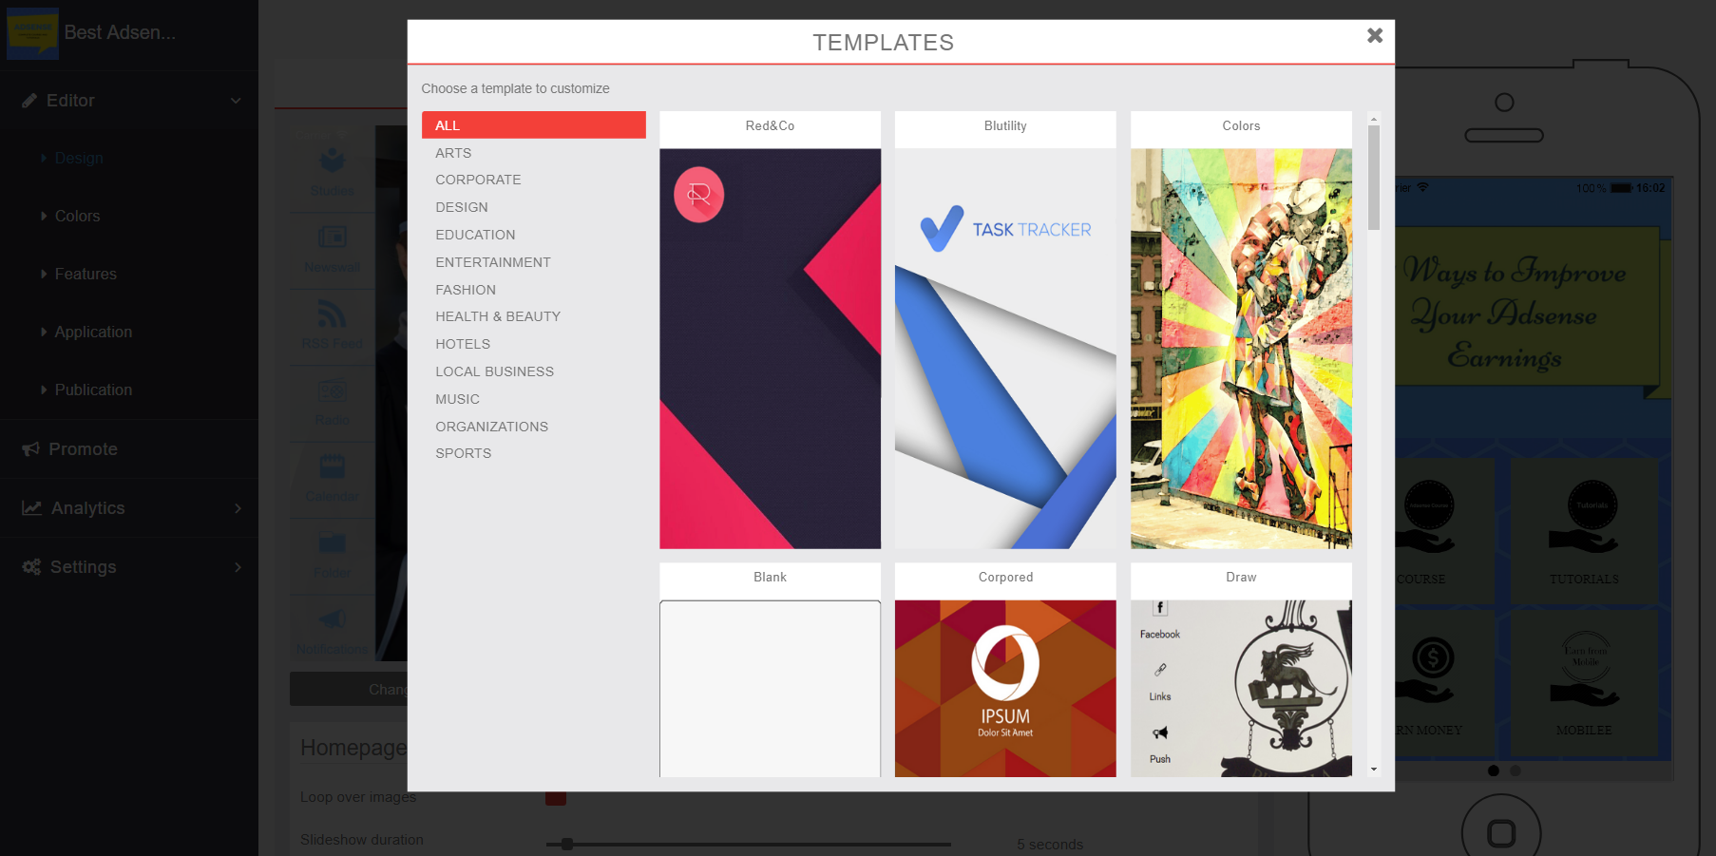The height and width of the screenshot is (856, 1716).
Task: Click the Analytics chart icon
Action: 32,508
